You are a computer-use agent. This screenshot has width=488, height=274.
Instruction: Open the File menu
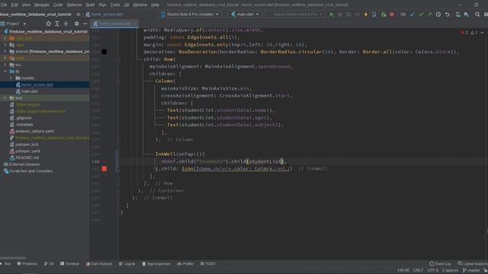click(4, 5)
